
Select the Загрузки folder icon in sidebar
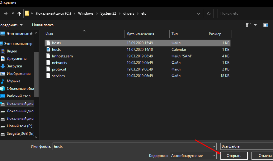[x=3, y=66]
